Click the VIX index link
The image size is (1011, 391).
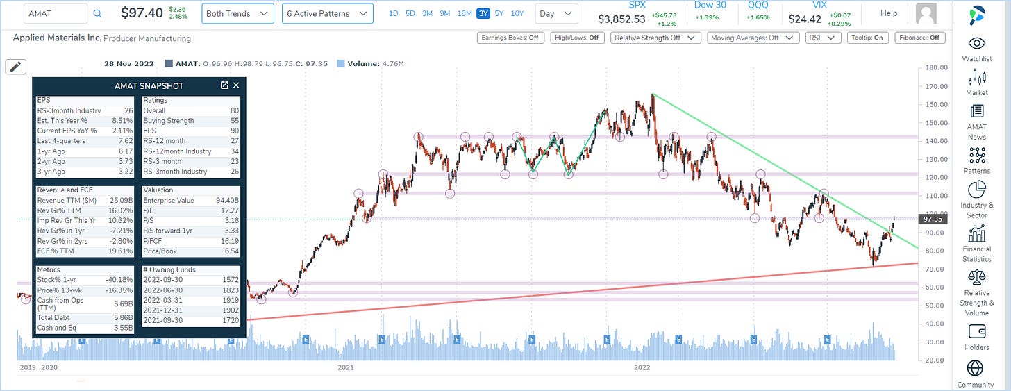tap(819, 5)
